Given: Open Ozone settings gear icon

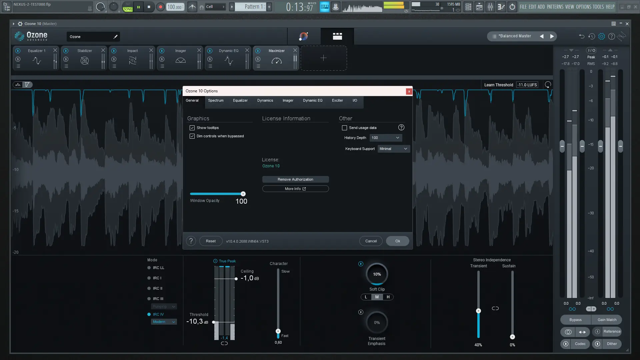Looking at the screenshot, I should [602, 36].
